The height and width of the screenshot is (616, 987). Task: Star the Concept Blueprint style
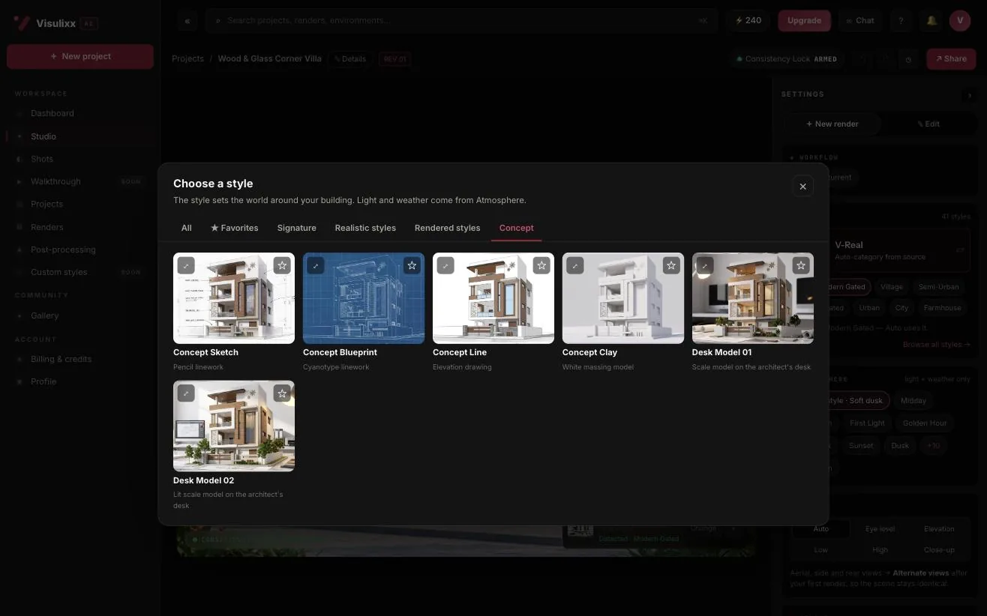412,265
